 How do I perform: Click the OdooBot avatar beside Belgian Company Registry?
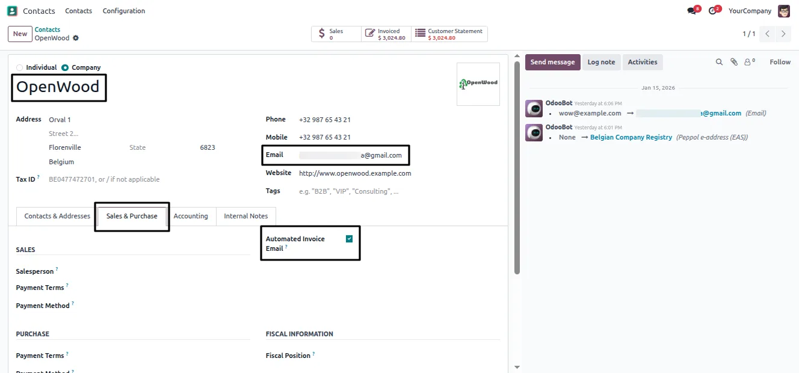click(534, 133)
